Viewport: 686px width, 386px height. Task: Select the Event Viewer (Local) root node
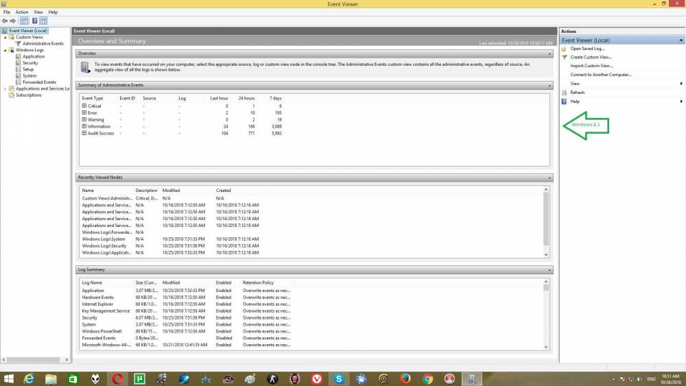[x=28, y=31]
